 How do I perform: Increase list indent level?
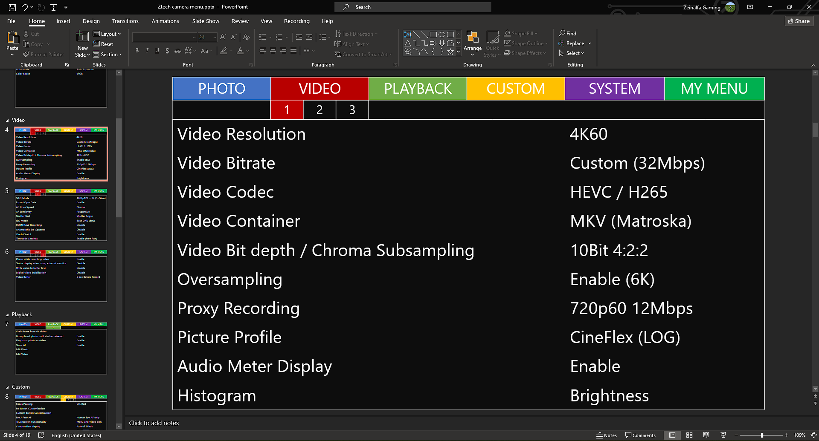tap(309, 37)
